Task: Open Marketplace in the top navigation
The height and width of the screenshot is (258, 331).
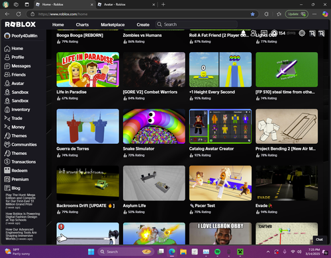Action: click(113, 24)
